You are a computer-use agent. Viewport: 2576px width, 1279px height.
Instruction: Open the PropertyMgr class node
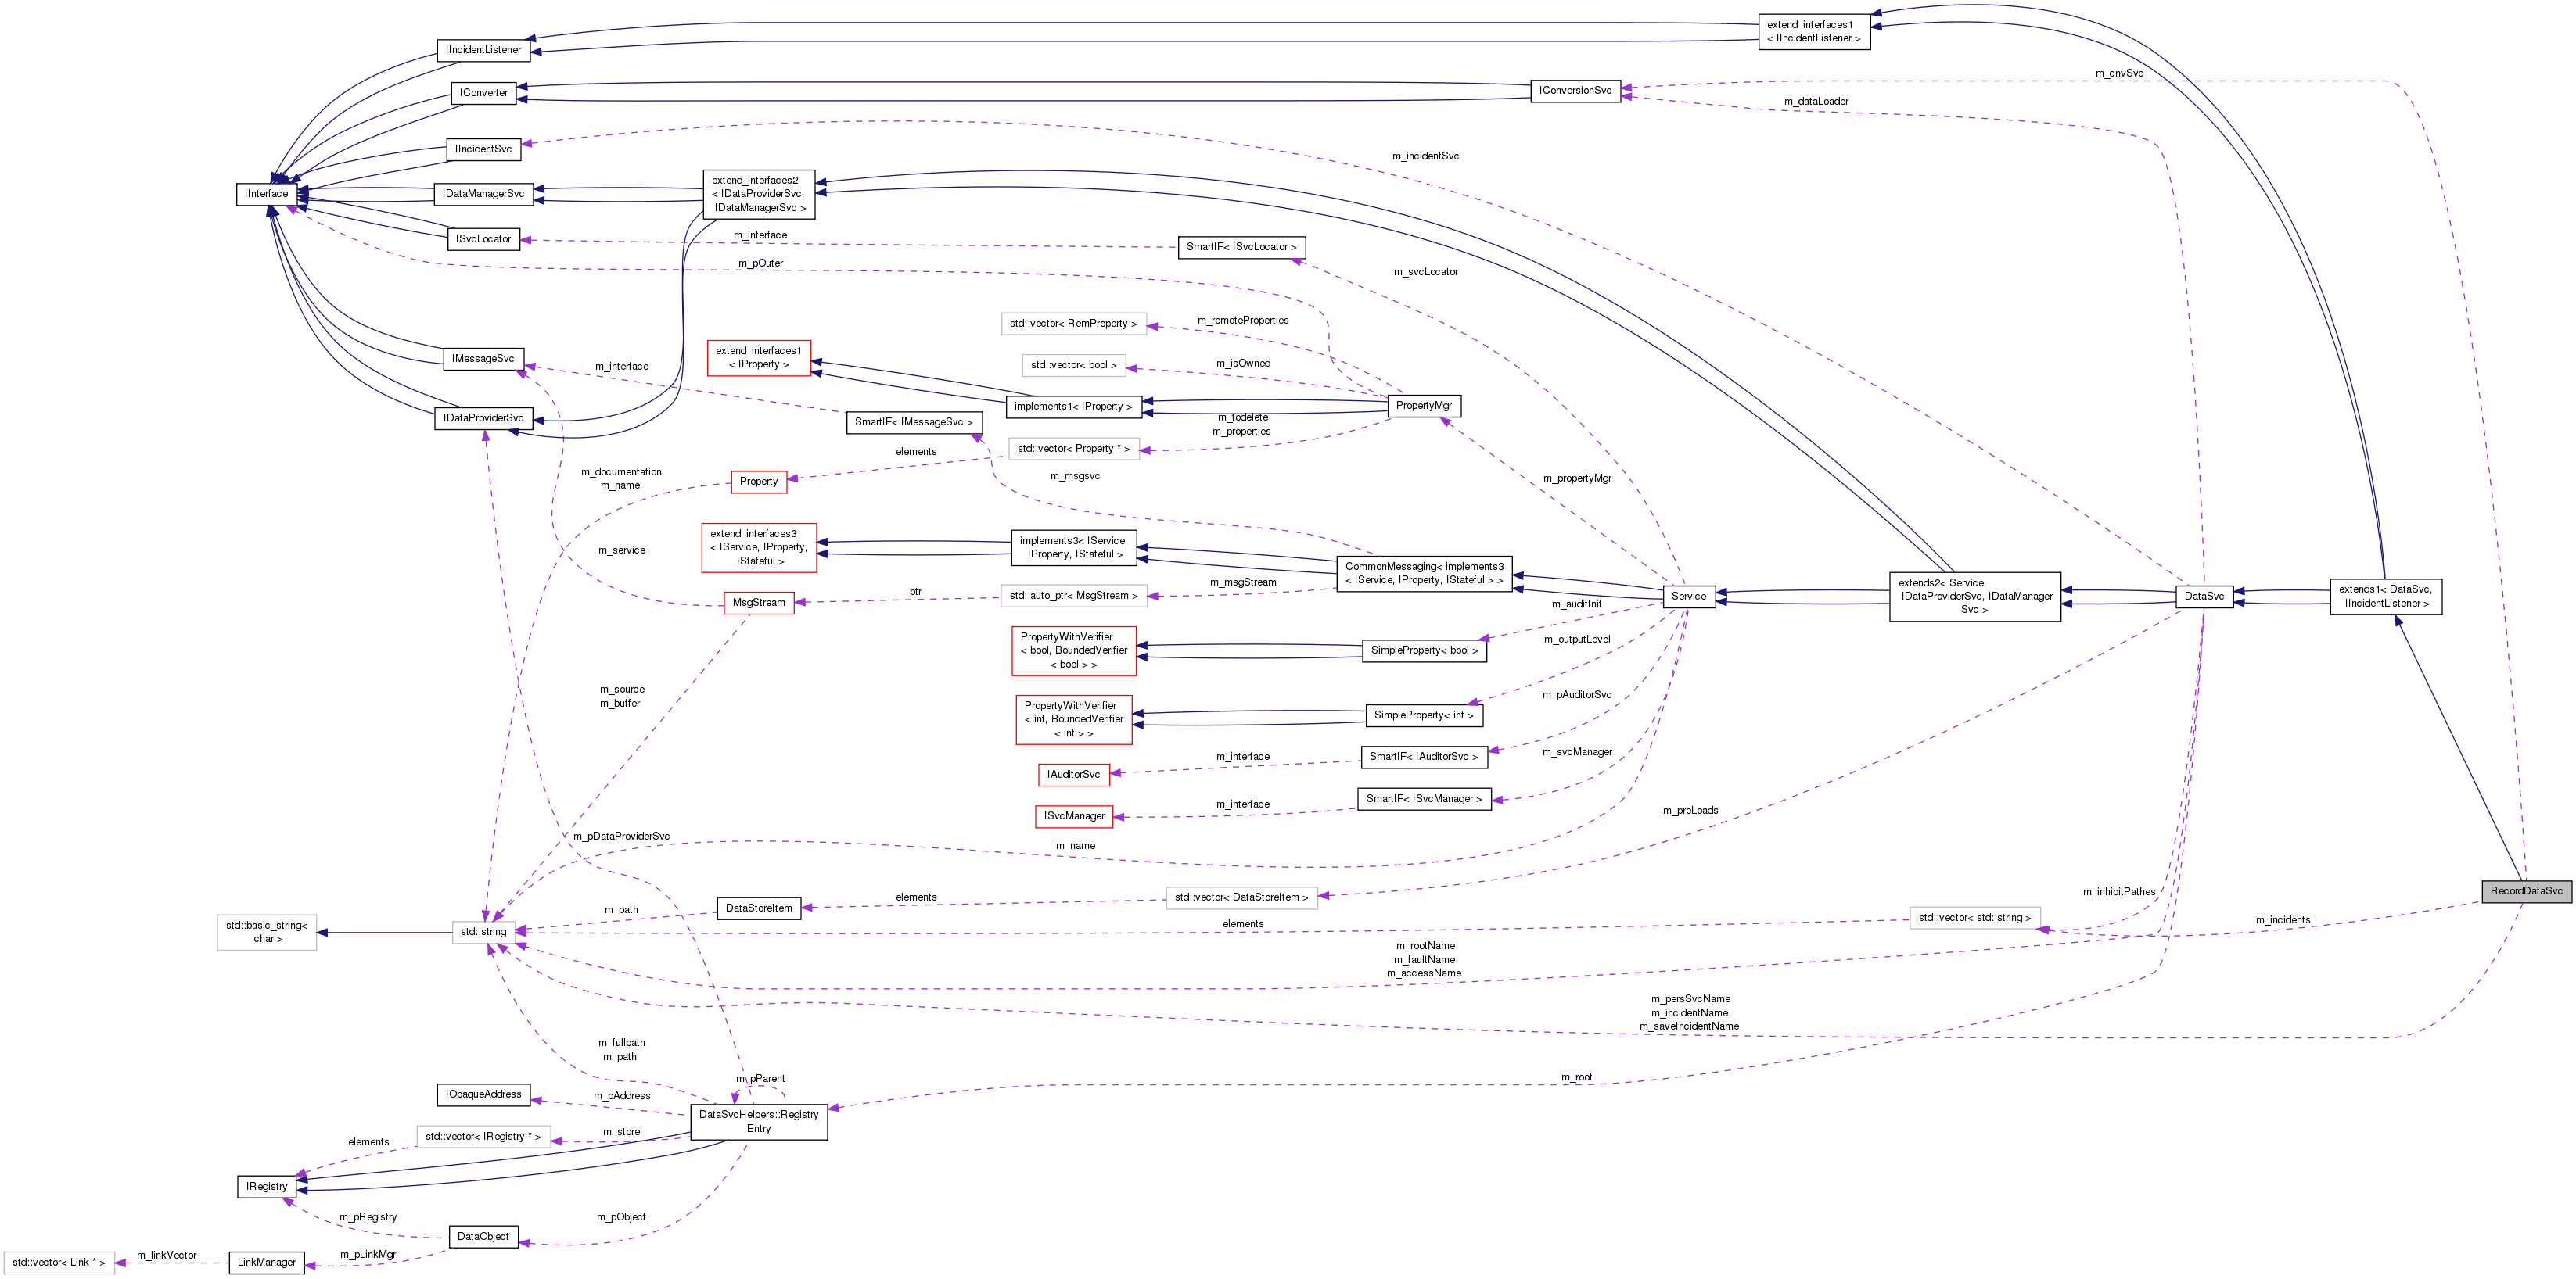[x=1424, y=406]
